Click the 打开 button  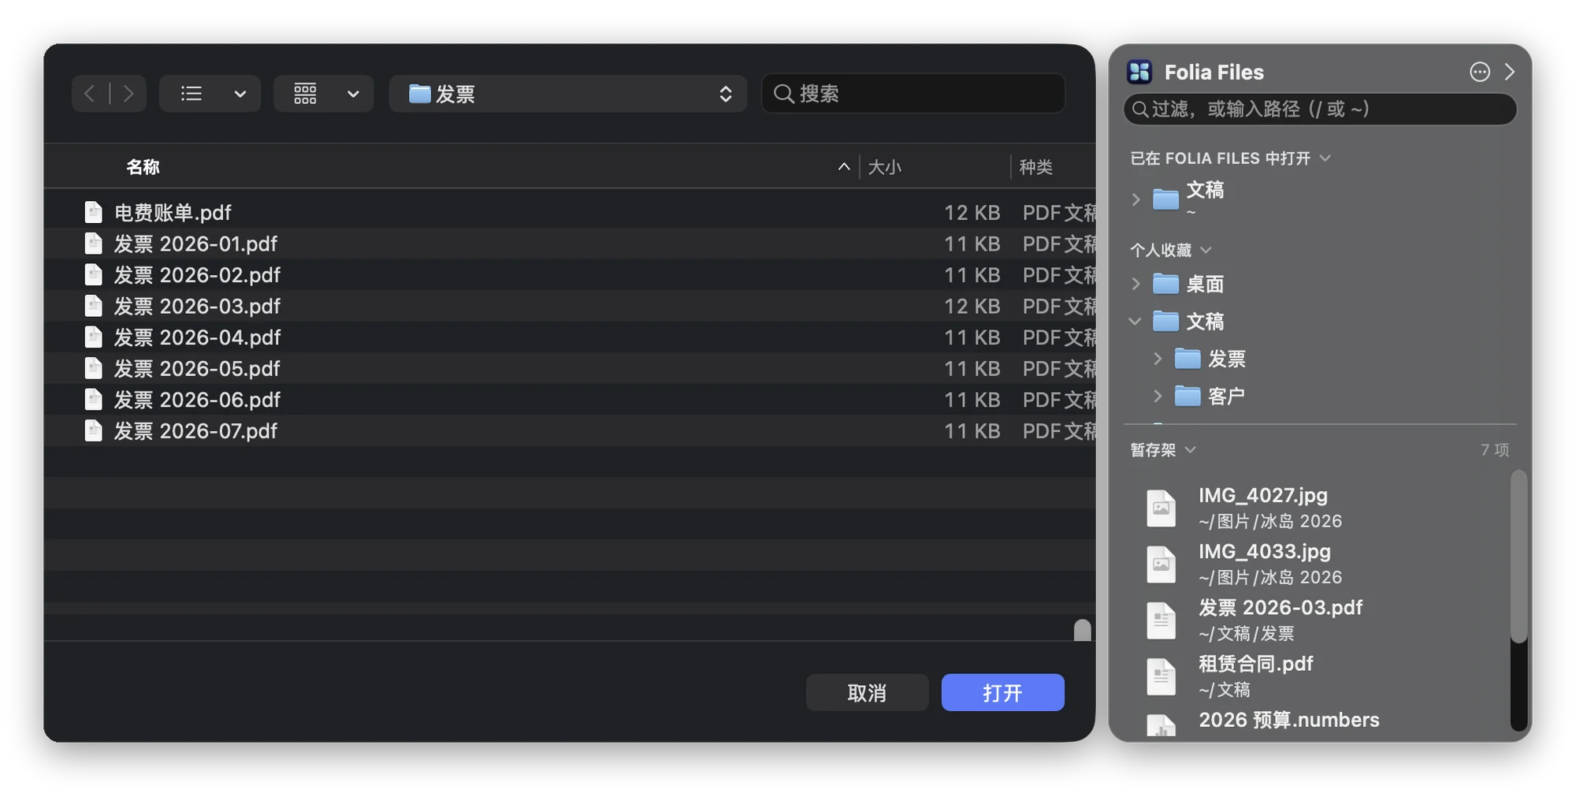coord(1002,692)
